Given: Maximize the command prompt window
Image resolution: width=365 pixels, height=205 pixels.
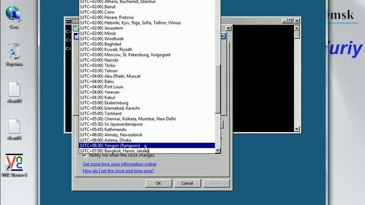Looking at the screenshot, I should point(290,21).
